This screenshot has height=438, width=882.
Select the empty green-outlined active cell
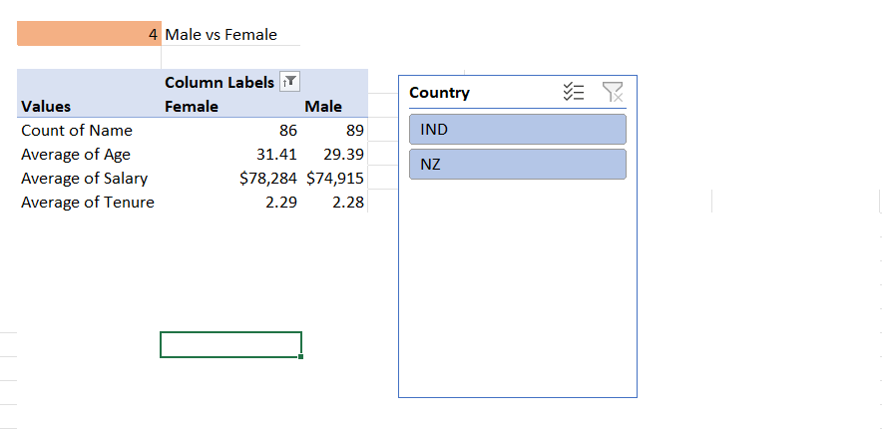coord(230,344)
